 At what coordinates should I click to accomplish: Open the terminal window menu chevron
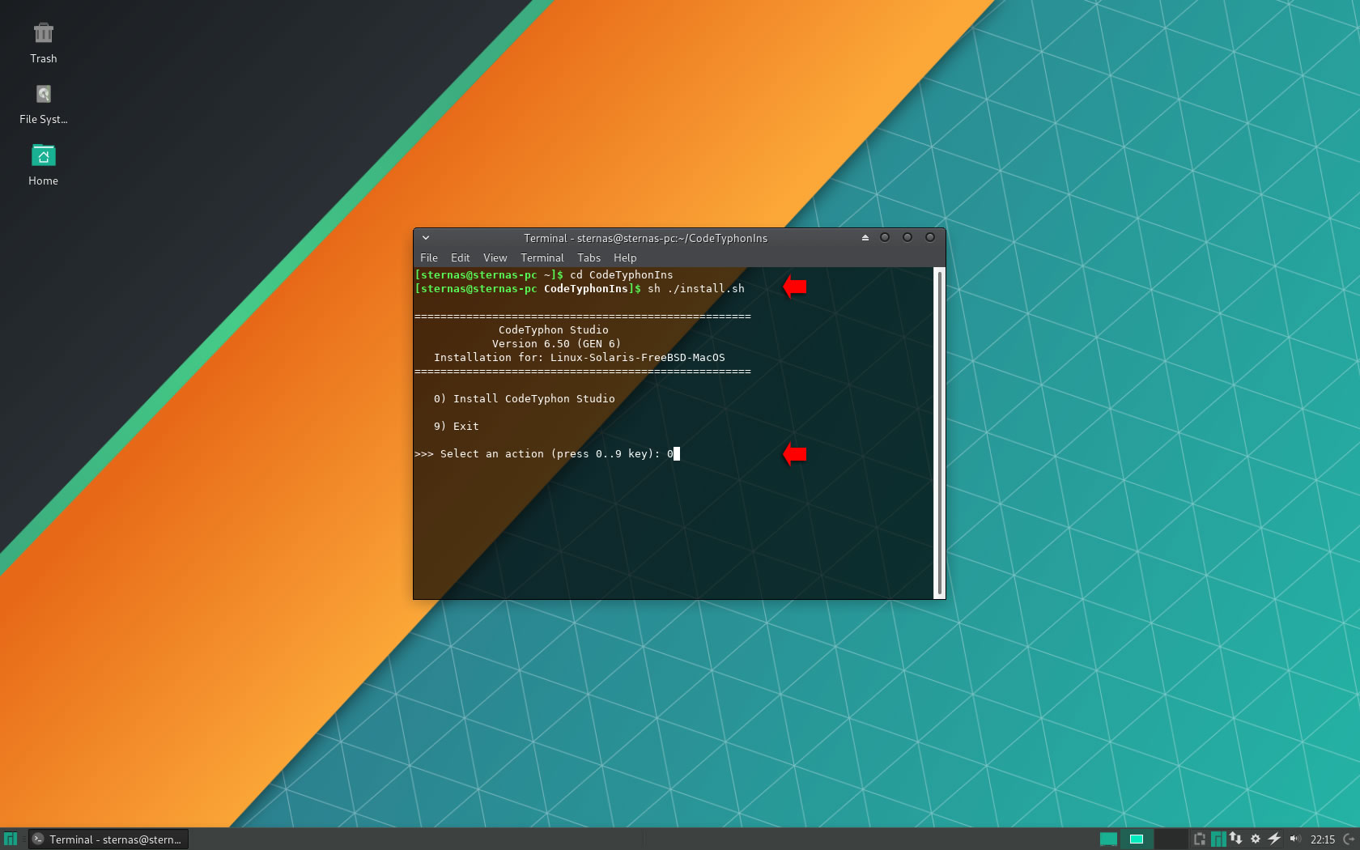426,238
